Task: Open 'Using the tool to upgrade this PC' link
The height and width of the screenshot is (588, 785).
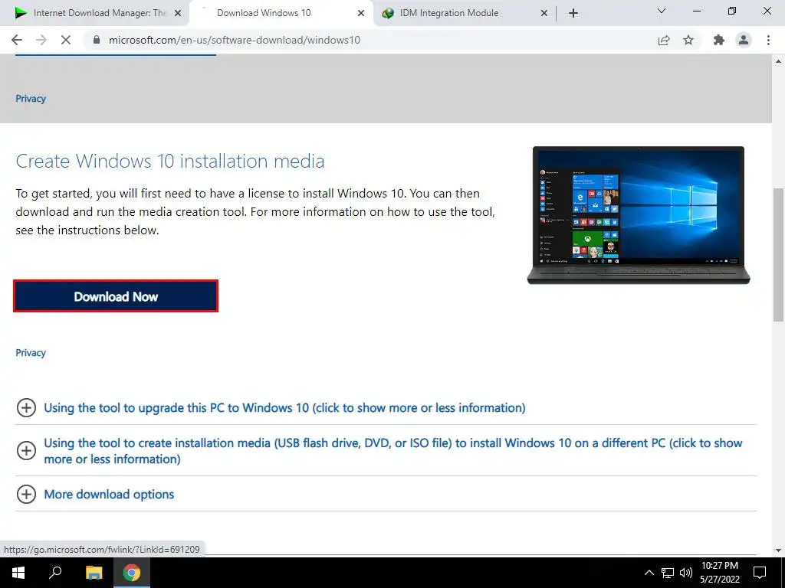Action: coord(284,407)
